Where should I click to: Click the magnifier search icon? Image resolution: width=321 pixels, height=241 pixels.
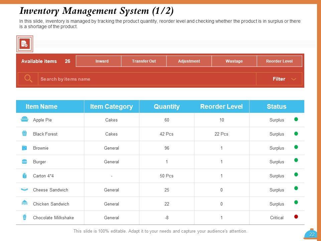pyautogui.click(x=28, y=79)
